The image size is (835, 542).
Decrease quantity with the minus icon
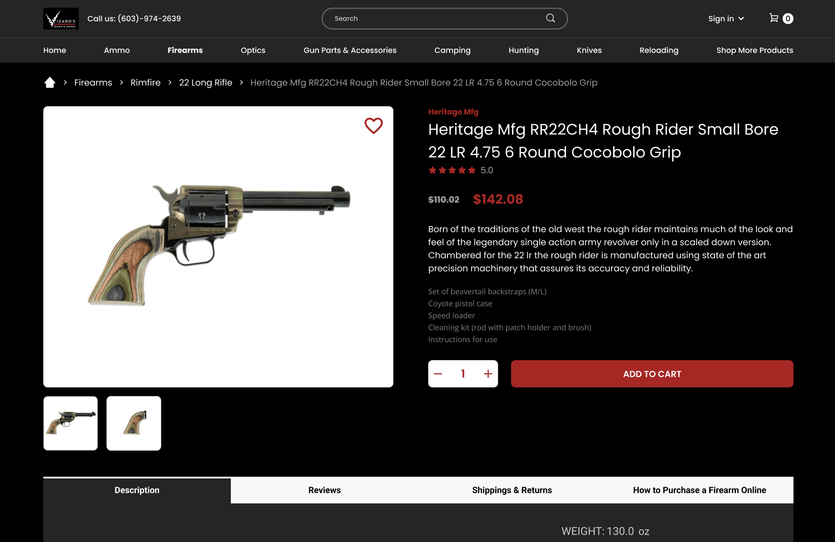coord(438,374)
